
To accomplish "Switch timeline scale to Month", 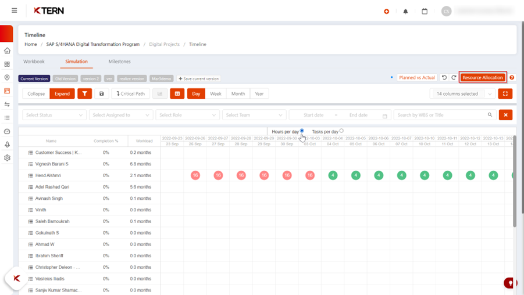I will coord(238,93).
